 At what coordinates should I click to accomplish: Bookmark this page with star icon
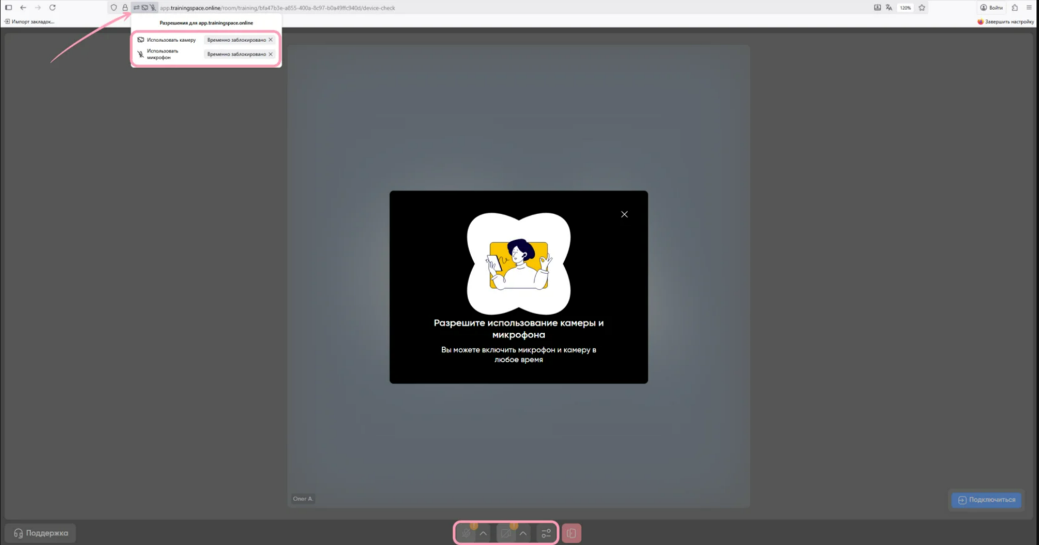tap(922, 8)
